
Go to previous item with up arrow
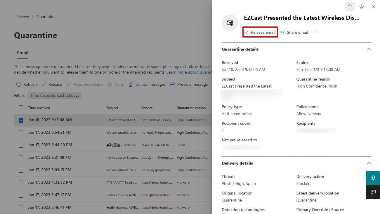point(350,6)
